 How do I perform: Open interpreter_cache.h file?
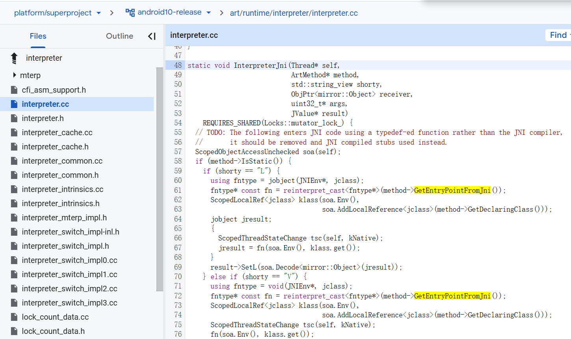point(55,147)
